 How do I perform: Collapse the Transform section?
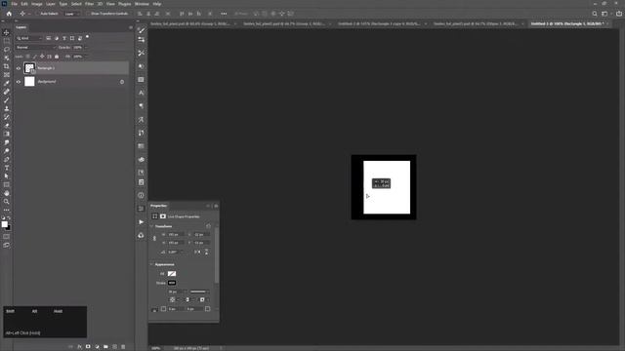[x=152, y=226]
